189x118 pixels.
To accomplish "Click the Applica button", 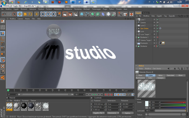I will click(x=127, y=113).
